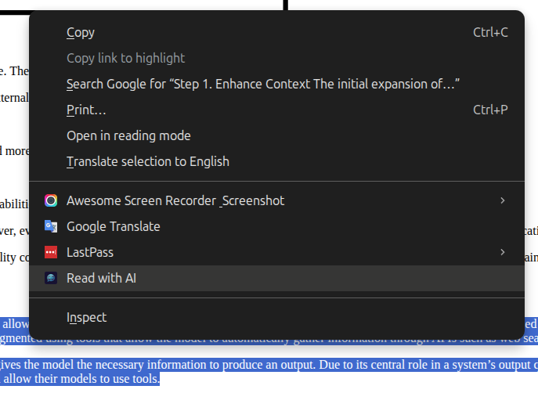The image size is (538, 393).
Task: Click the Google Translate menu label
Action: click(113, 226)
